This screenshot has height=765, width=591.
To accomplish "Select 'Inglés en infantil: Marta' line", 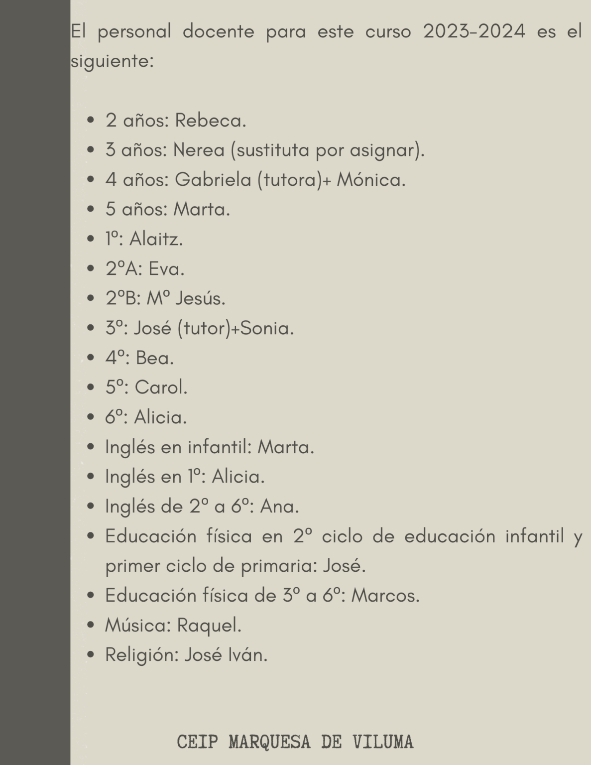I will pyautogui.click(x=210, y=447).
